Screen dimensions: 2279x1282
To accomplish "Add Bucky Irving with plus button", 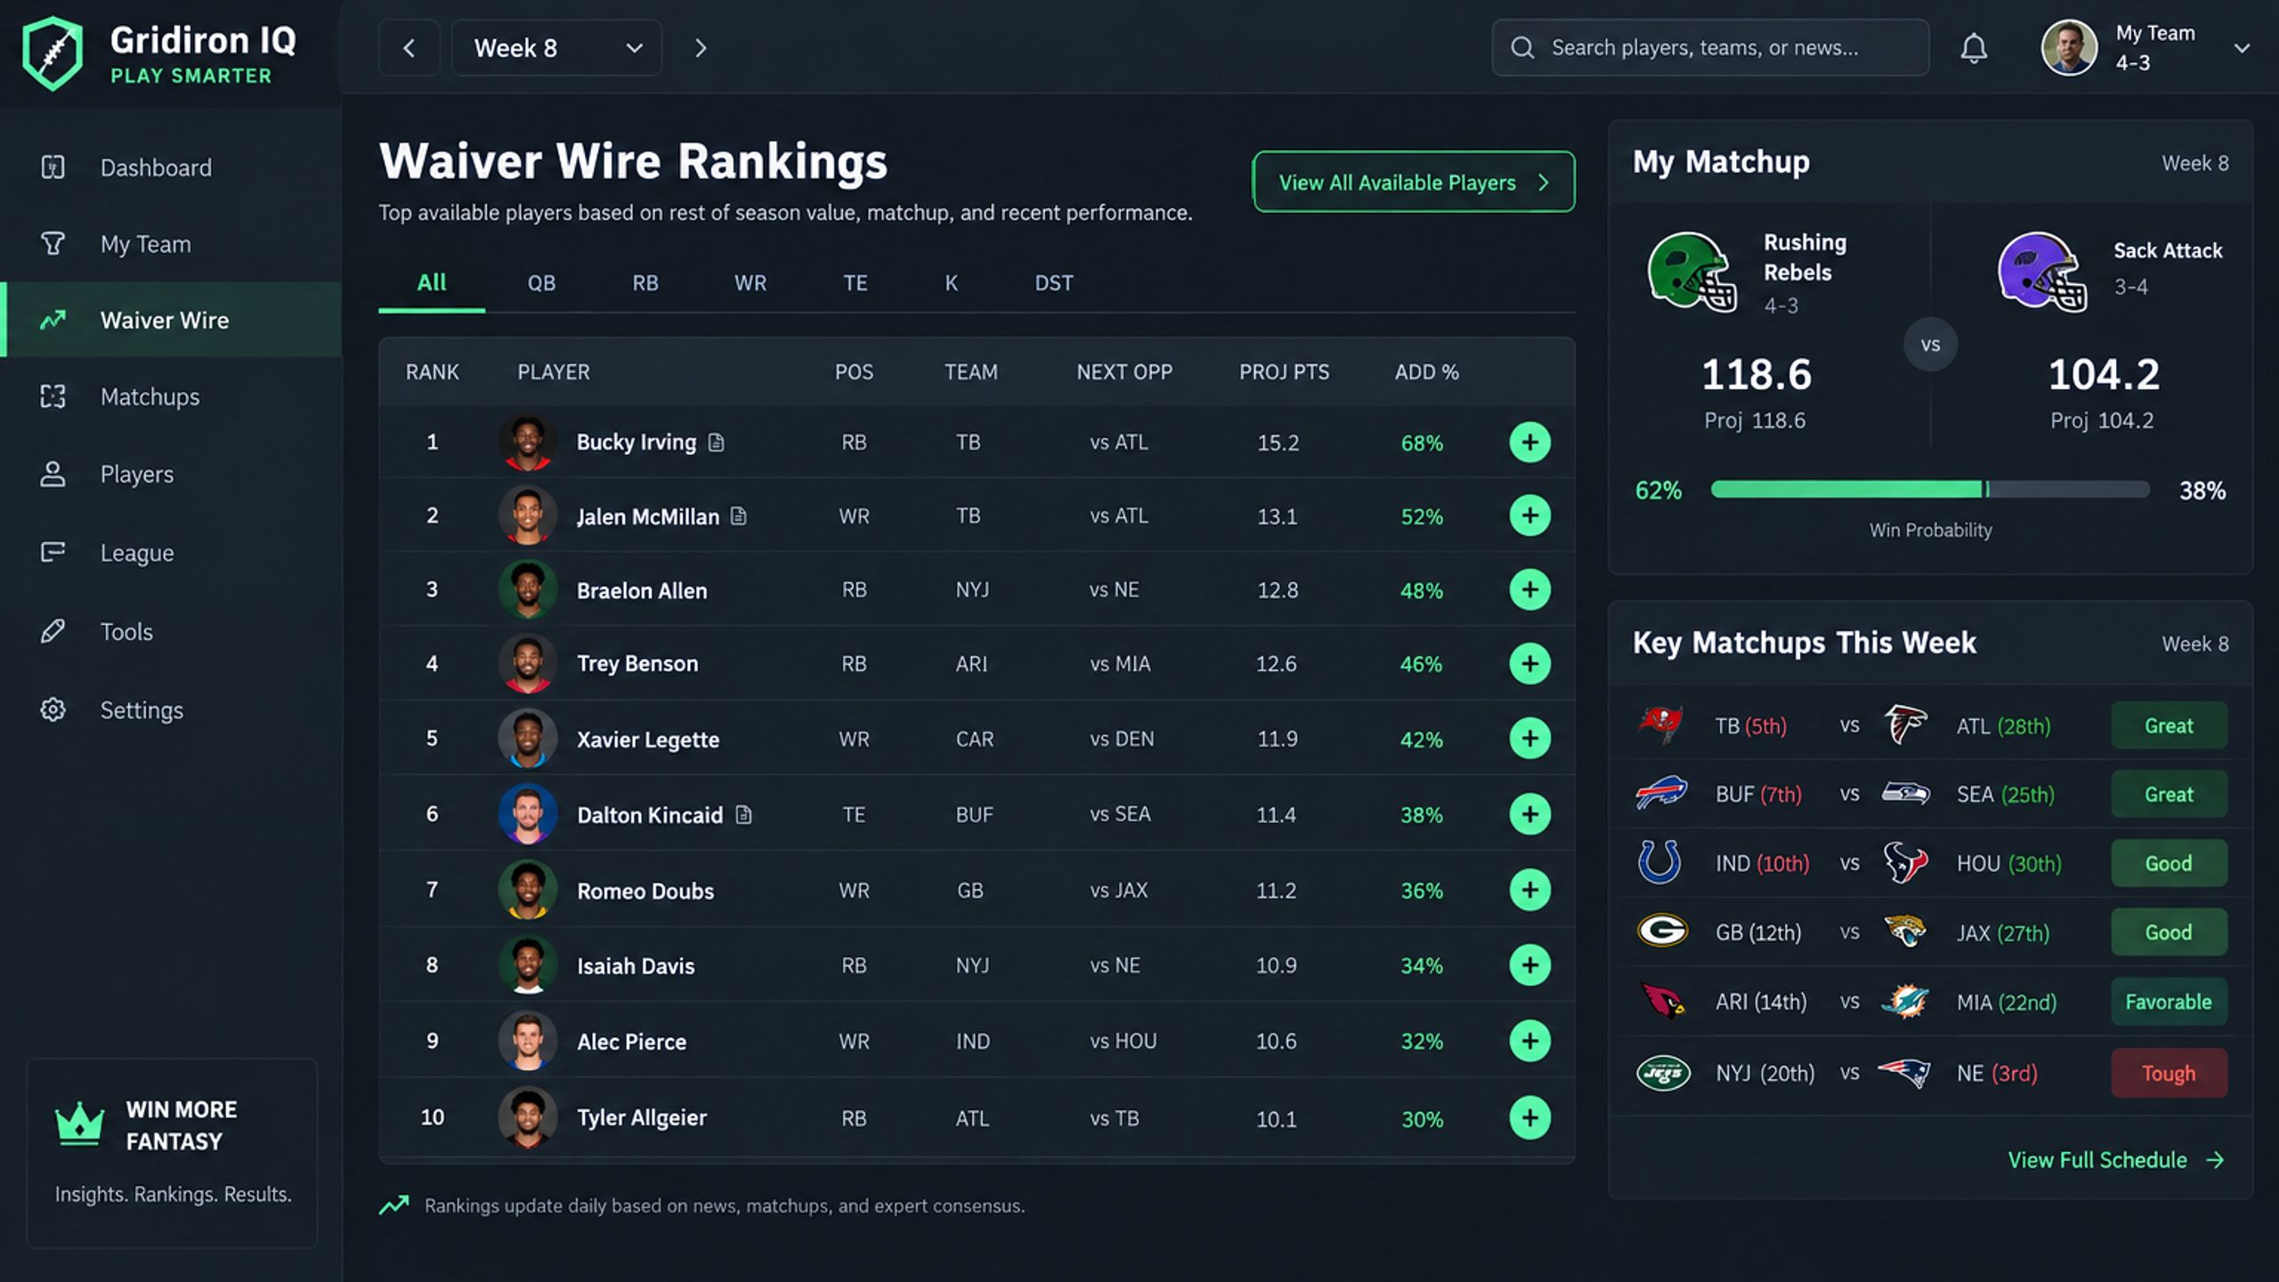I will tap(1529, 442).
